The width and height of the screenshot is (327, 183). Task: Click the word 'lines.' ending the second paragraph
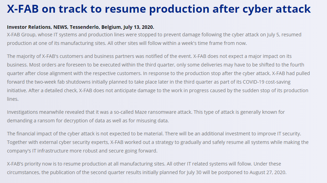click(x=13, y=99)
